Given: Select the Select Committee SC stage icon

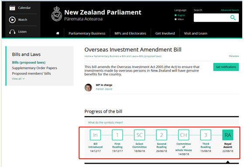Looking at the screenshot, I should click(x=139, y=135).
